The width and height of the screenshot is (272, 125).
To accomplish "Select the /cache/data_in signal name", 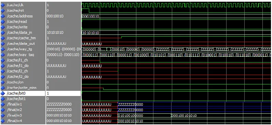I will pos(19,32).
